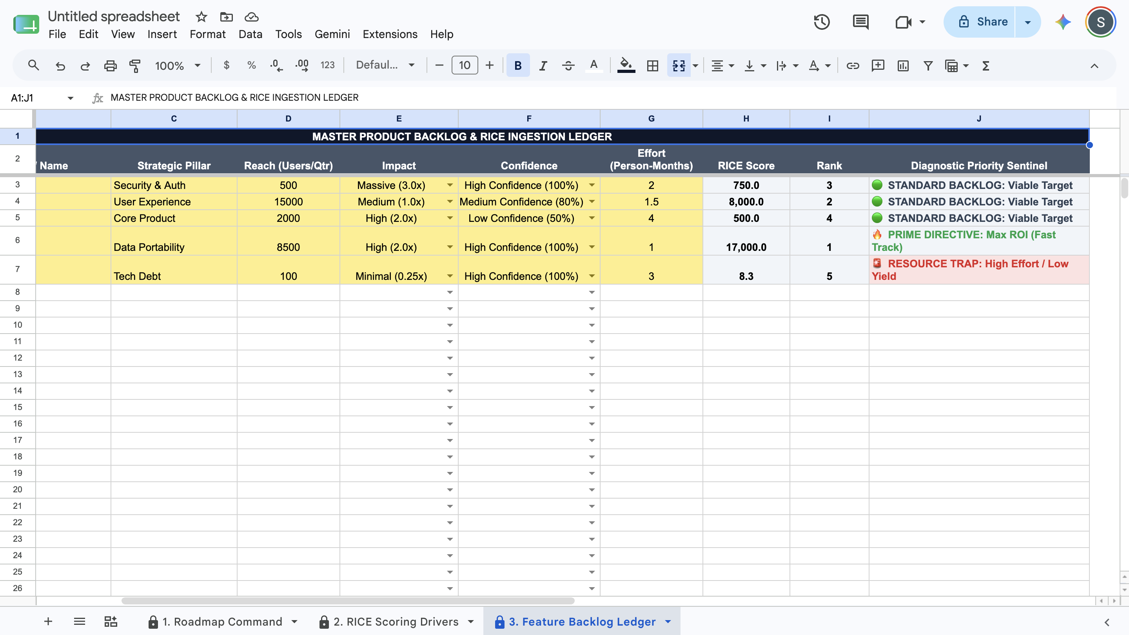Open the File menu
The height and width of the screenshot is (635, 1129).
pos(57,34)
